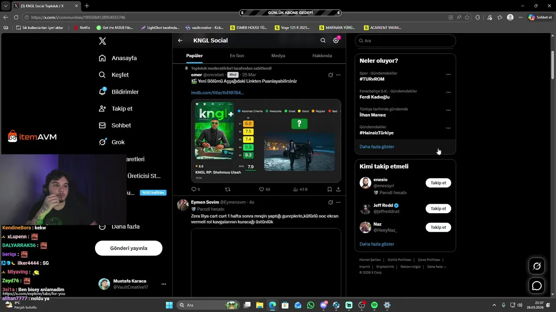Screen dimensions: 556x312
Task: Click the Gönderi yayınla button
Action: click(129, 248)
